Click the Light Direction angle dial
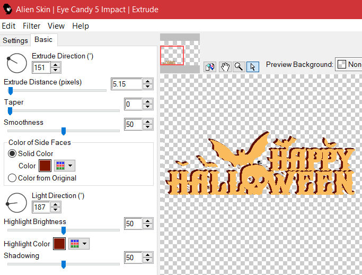 tap(16, 202)
